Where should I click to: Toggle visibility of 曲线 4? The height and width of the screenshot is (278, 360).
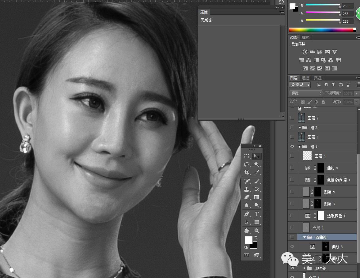point(292,168)
